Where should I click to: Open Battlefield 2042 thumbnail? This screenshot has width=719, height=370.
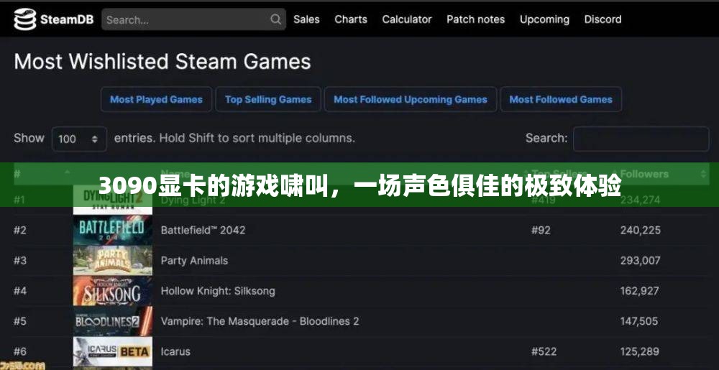(113, 229)
